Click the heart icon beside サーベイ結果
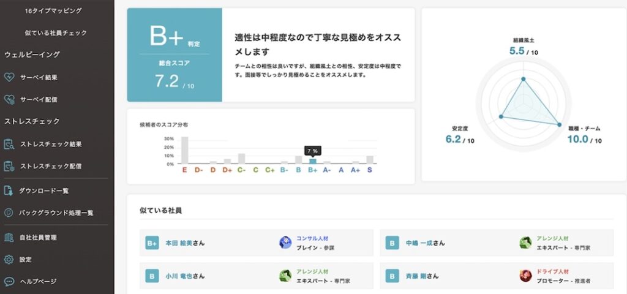 pos(9,77)
